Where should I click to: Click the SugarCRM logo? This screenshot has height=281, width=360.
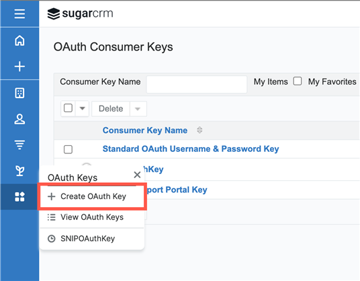click(x=80, y=13)
